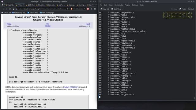Click the search magnifier in Falkon
Screen dimensions: 196x110
point(85,9)
